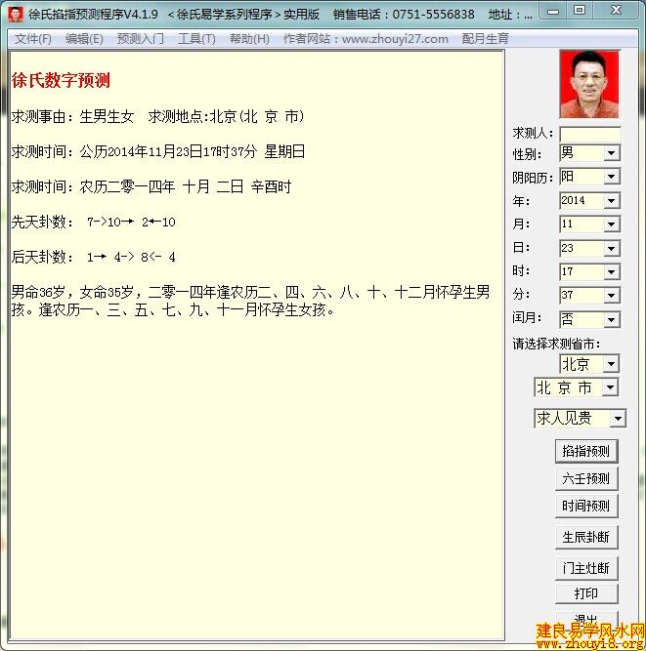
Task: Expand the 闰月 dropdown showing 否
Action: coord(611,320)
